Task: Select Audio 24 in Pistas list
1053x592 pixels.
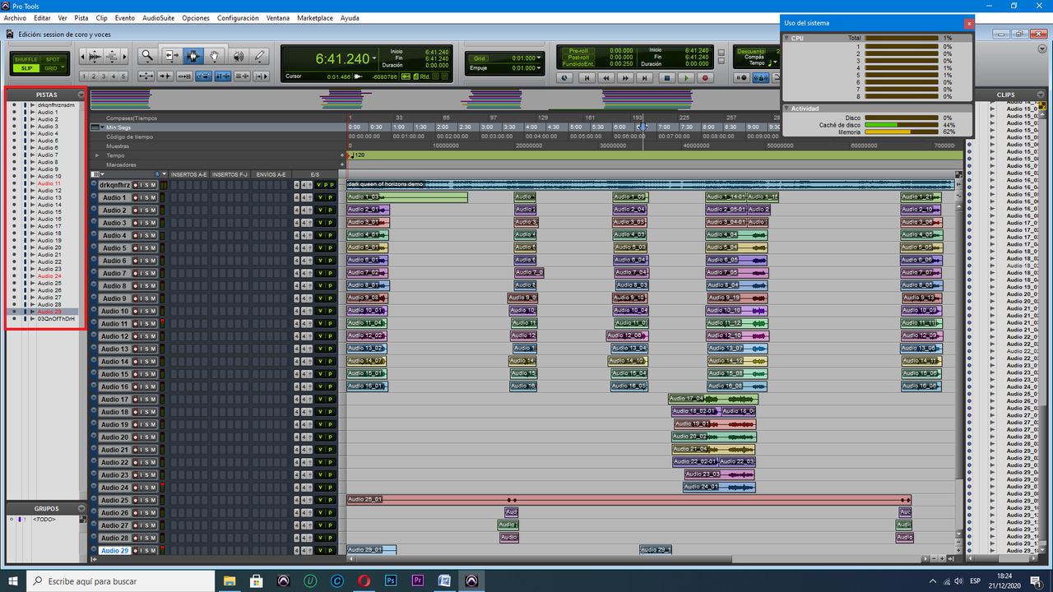Action: (49, 276)
